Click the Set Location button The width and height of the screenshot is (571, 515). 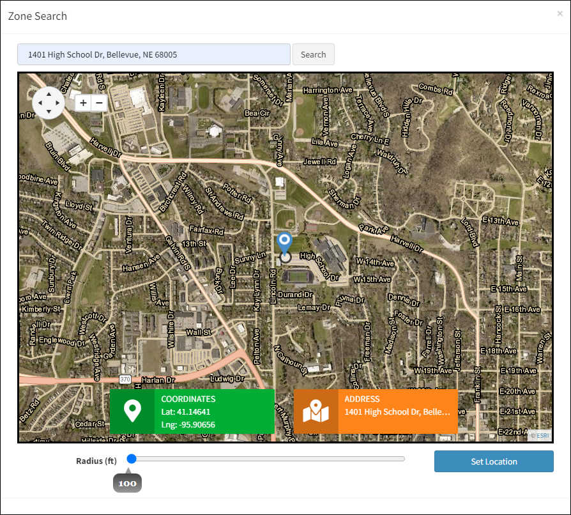[494, 461]
